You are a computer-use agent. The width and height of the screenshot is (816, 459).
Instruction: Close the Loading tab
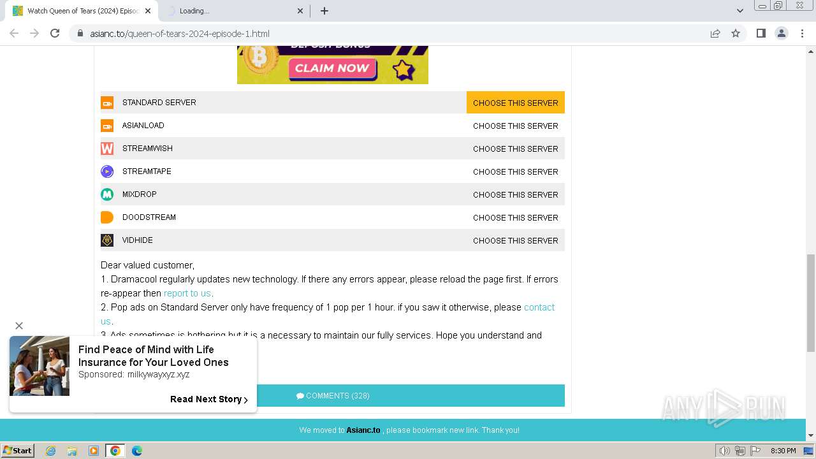[x=300, y=11]
